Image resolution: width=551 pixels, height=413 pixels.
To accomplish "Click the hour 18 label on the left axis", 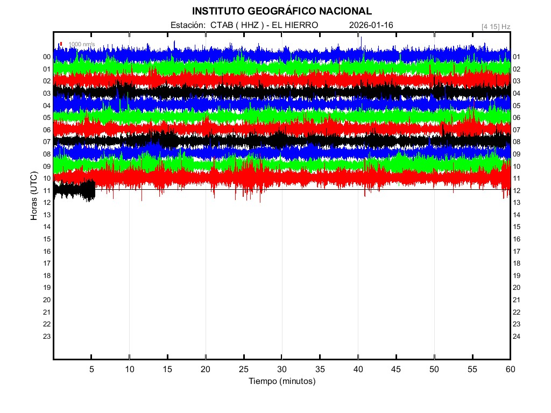I will click(x=47, y=275).
